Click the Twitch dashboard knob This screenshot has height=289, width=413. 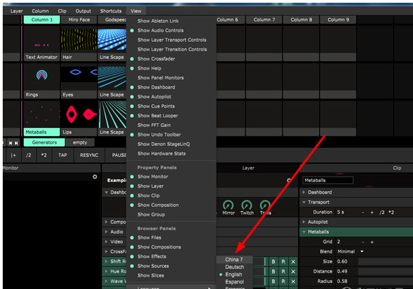(247, 205)
